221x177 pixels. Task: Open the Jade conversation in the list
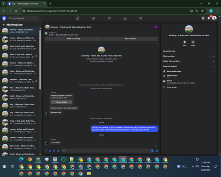19,105
